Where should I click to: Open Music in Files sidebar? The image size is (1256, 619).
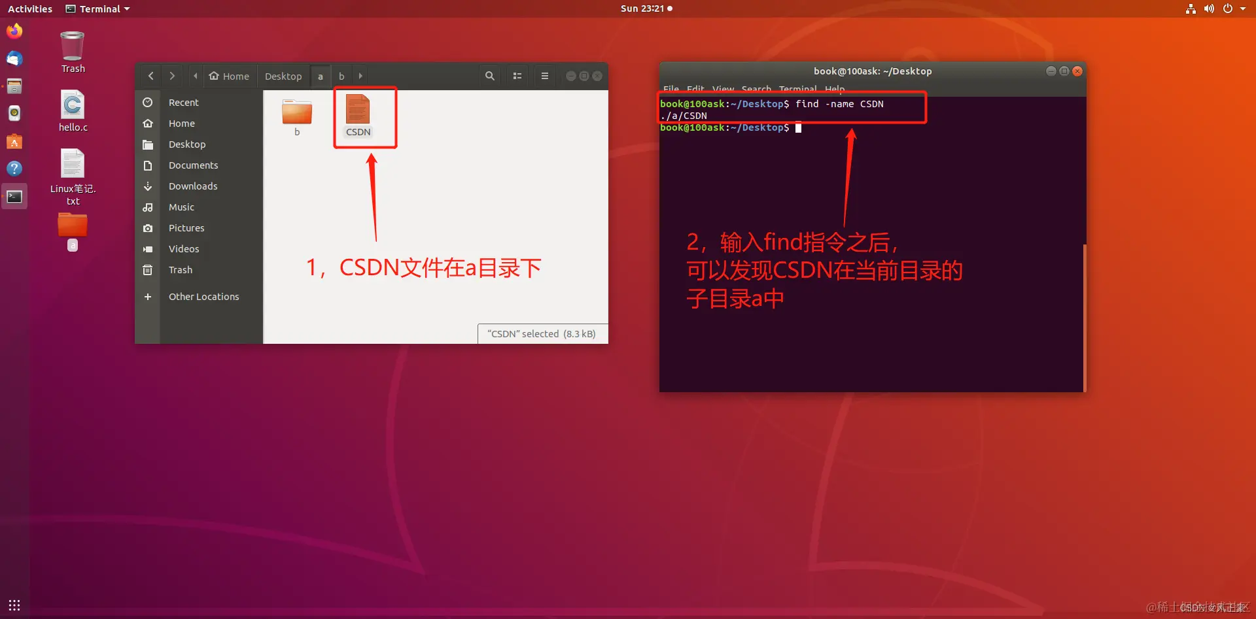(198, 207)
